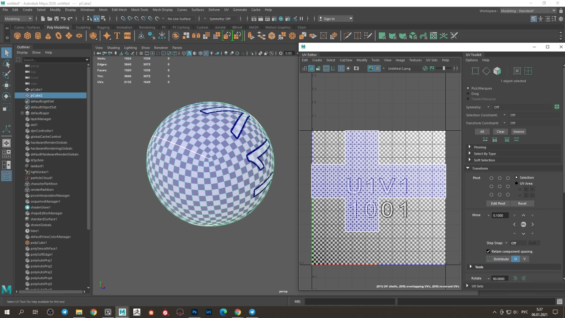Switch to the Sculpting shelf tab
565x318 pixels.
[83, 27]
